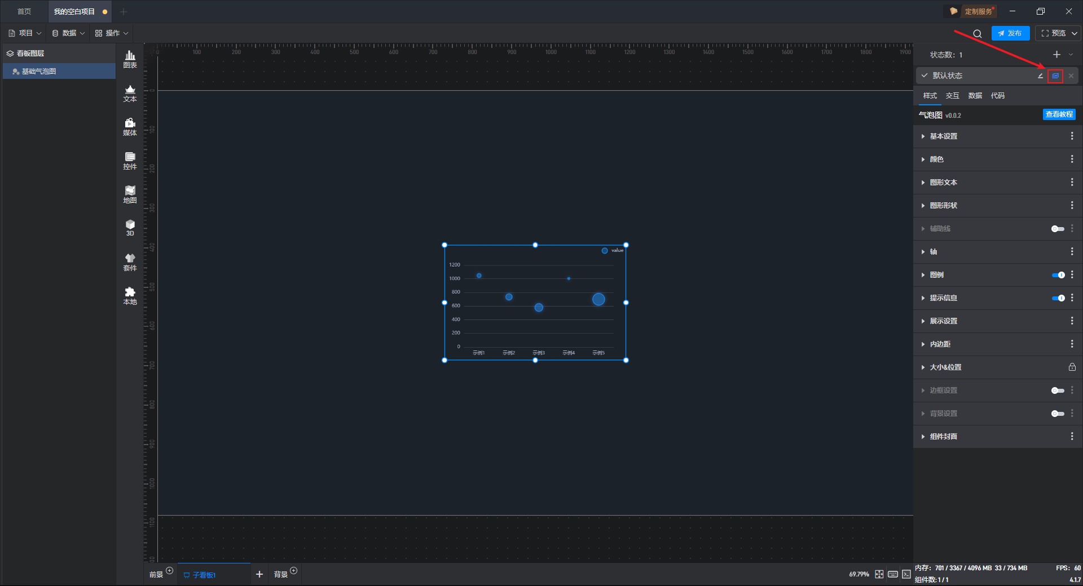Image resolution: width=1083 pixels, height=586 pixels.
Task: Open the 本地 local components panel
Action: pyautogui.click(x=130, y=296)
